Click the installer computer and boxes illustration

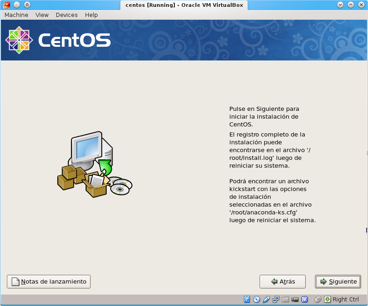[95, 164]
